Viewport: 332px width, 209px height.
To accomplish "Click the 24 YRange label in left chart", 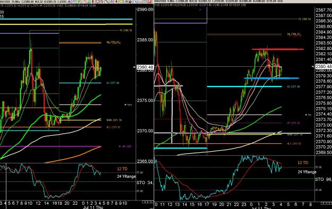I will pyautogui.click(x=126, y=177).
